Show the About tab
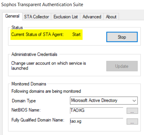Image resolution: width=144 pixels, height=135 pixels. 111,17
